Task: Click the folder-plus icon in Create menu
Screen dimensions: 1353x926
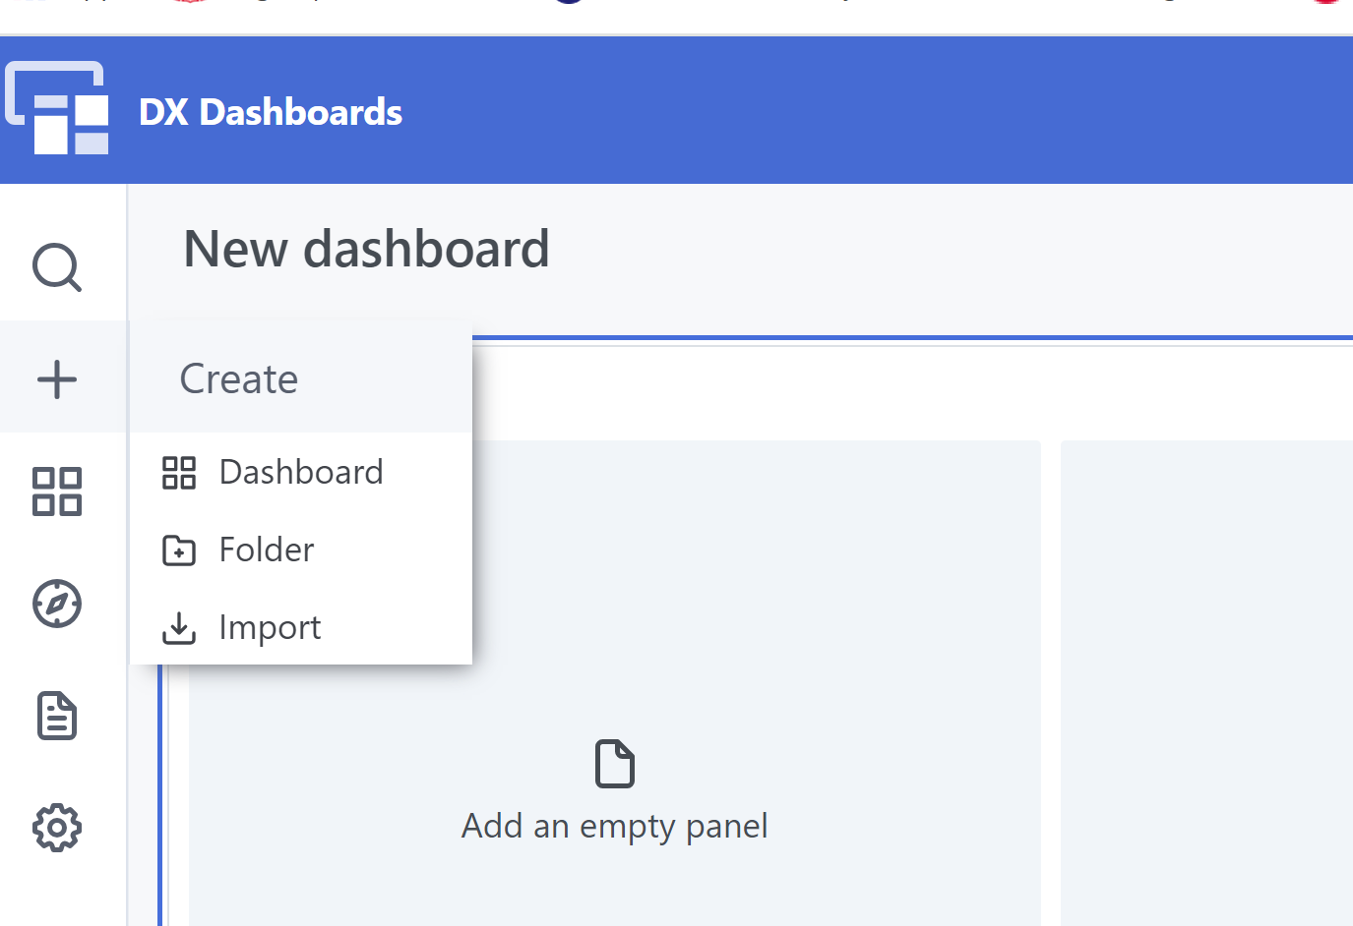Action: click(179, 550)
